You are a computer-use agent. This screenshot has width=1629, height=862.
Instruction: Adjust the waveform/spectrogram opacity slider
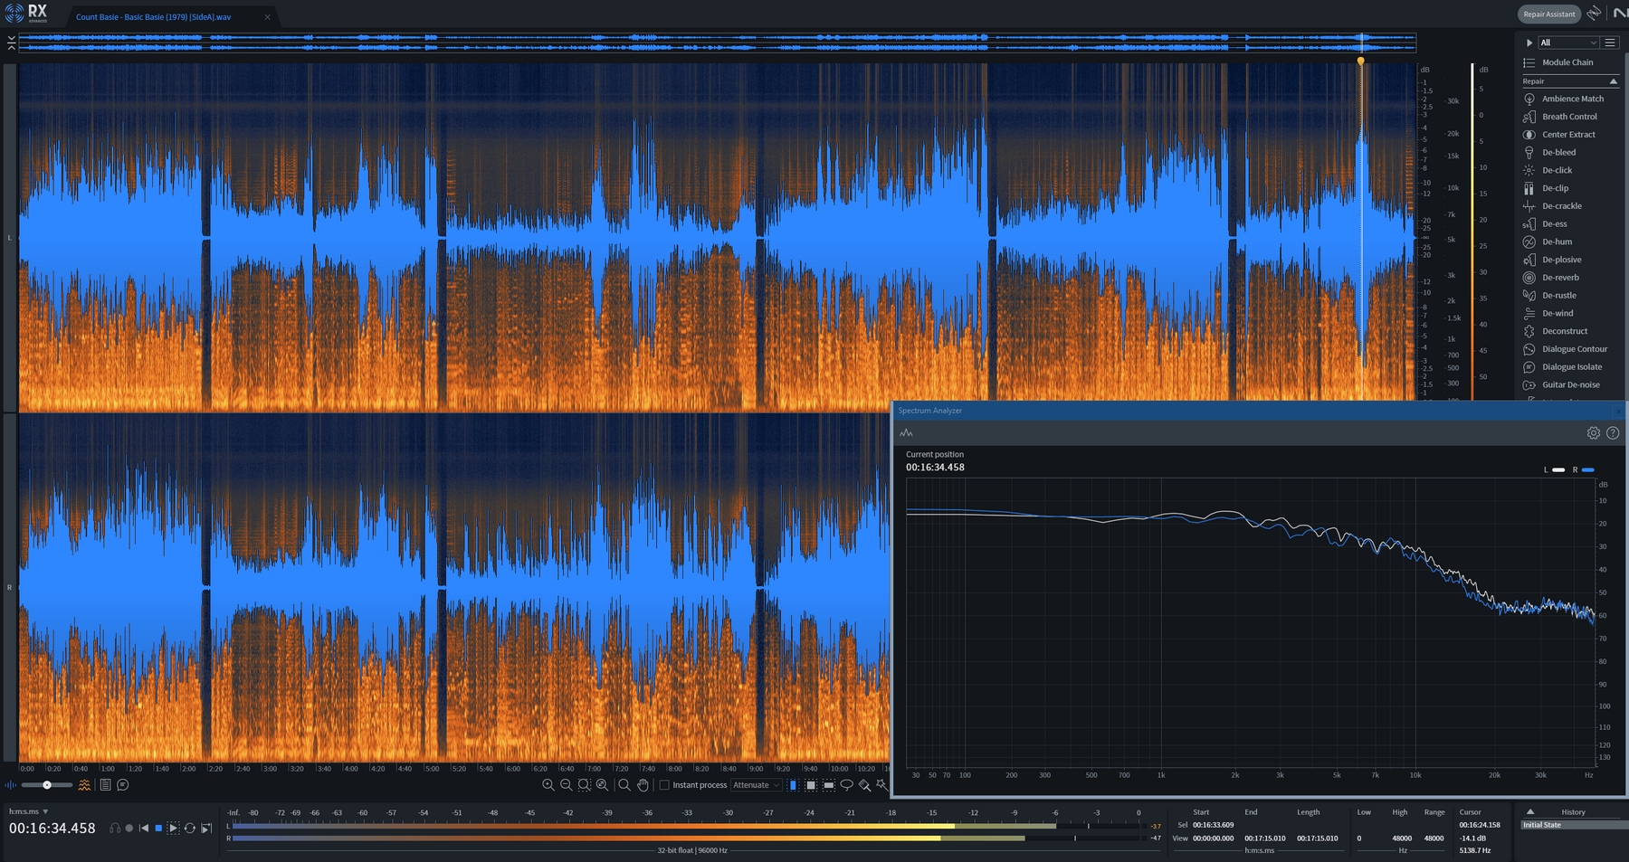pyautogui.click(x=47, y=785)
